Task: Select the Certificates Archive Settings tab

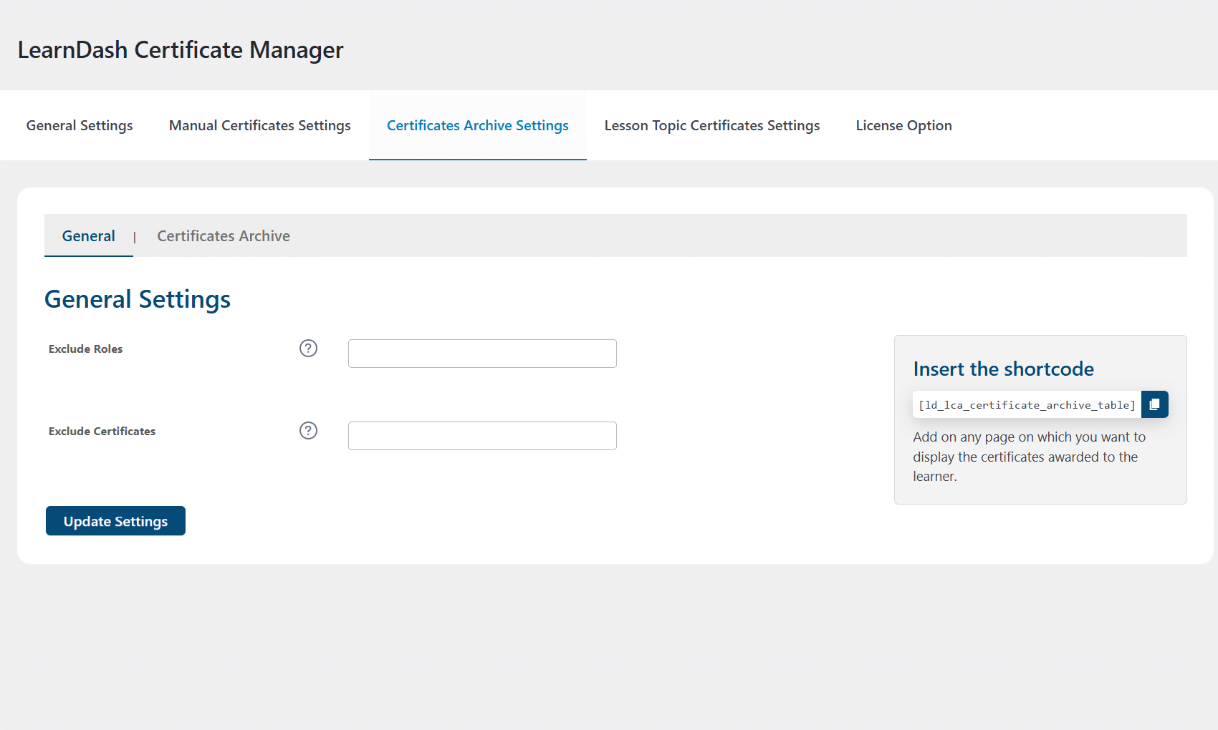Action: point(478,125)
